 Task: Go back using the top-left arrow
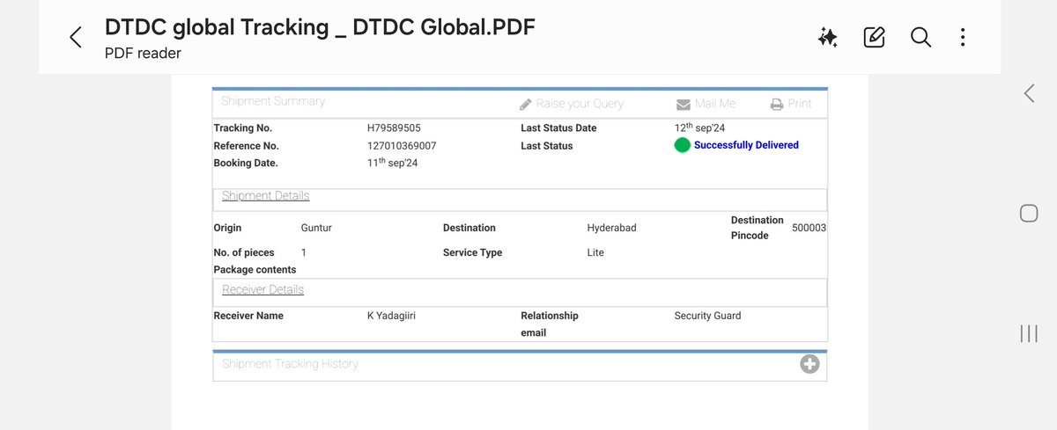(x=76, y=37)
